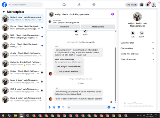Open Dariyonia conversation in the list

[22, 63]
